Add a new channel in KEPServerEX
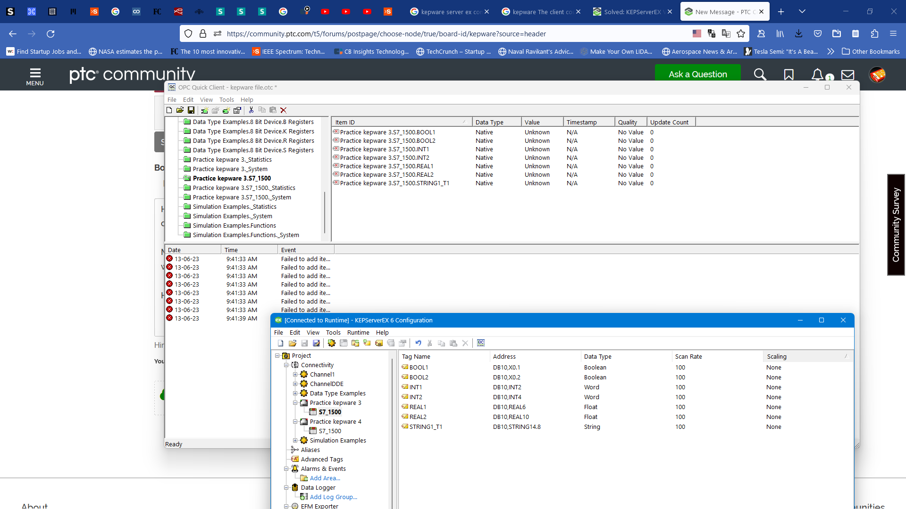Image resolution: width=906 pixels, height=509 pixels. click(331, 343)
